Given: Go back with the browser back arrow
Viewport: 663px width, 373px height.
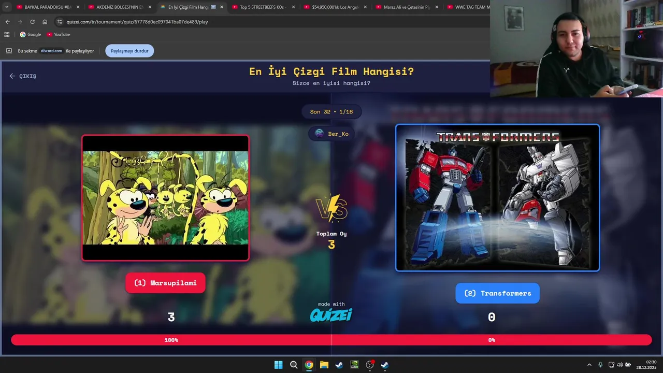Looking at the screenshot, I should (x=7, y=22).
